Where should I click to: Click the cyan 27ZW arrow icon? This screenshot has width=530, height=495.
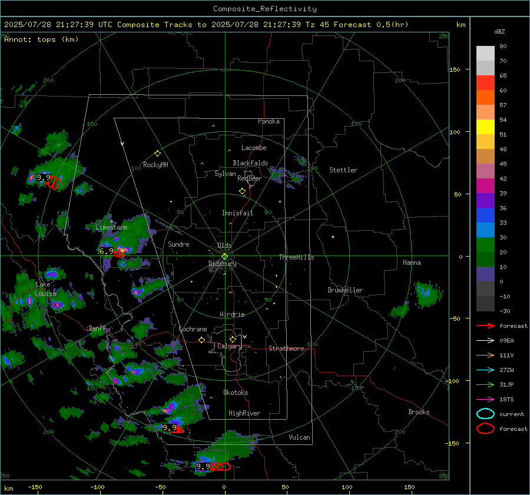pos(485,370)
